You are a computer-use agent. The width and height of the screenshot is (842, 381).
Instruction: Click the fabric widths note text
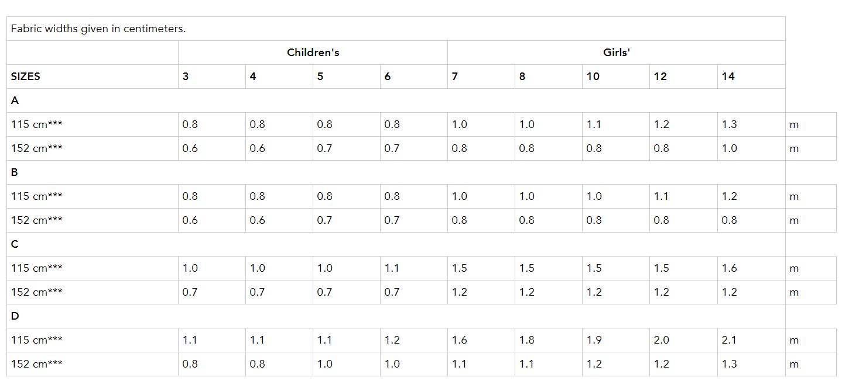pyautogui.click(x=98, y=29)
